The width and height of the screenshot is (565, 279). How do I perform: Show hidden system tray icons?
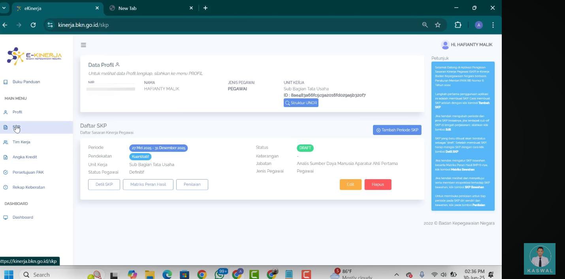pos(397,275)
